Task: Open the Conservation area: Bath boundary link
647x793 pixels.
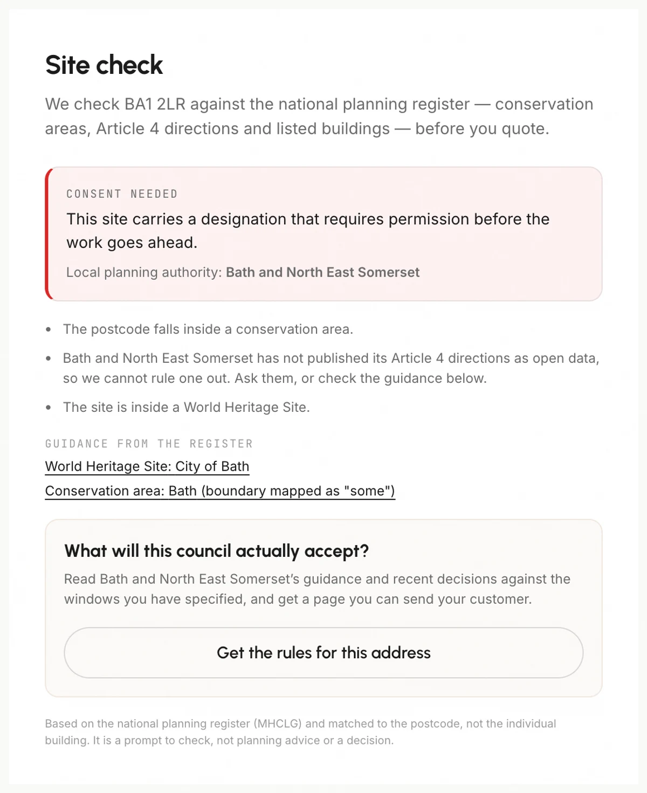Action: pyautogui.click(x=220, y=491)
